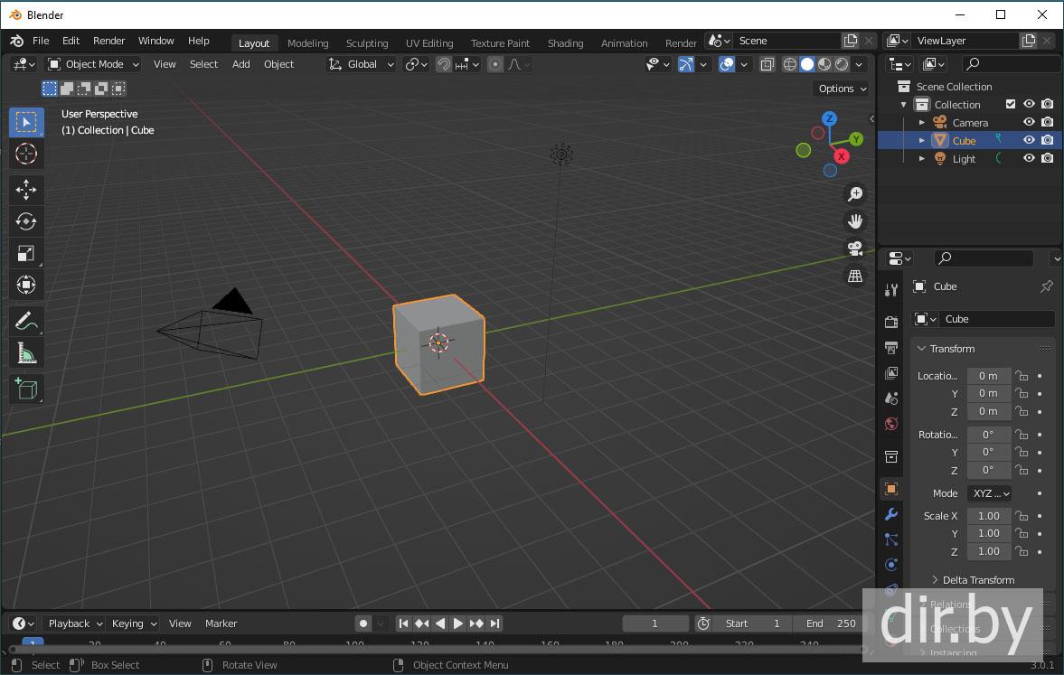Select the Scale tool
The width and height of the screenshot is (1064, 675).
[26, 254]
